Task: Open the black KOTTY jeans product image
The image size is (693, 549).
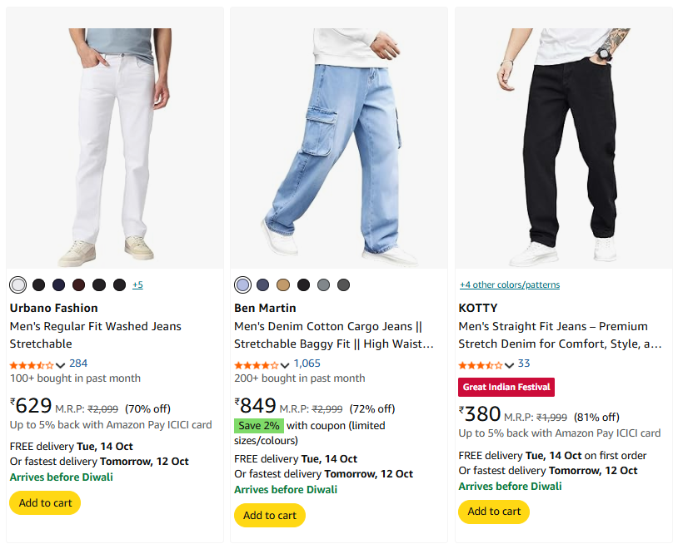Action: pos(564,141)
